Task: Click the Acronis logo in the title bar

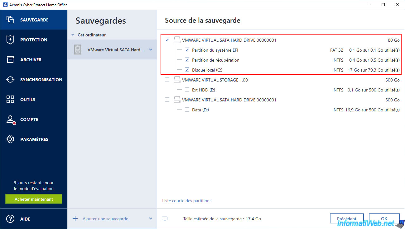Action: coord(5,5)
